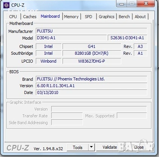
Task: Click the LPCIO vendor Winbond
Action: (49, 61)
